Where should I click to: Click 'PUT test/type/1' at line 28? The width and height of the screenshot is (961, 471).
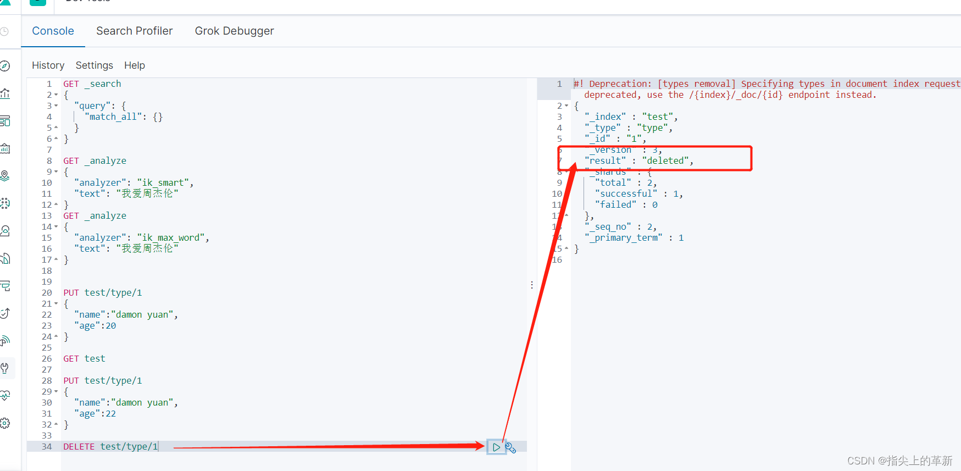click(103, 380)
